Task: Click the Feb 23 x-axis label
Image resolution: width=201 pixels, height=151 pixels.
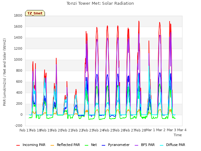Action: point(88,130)
